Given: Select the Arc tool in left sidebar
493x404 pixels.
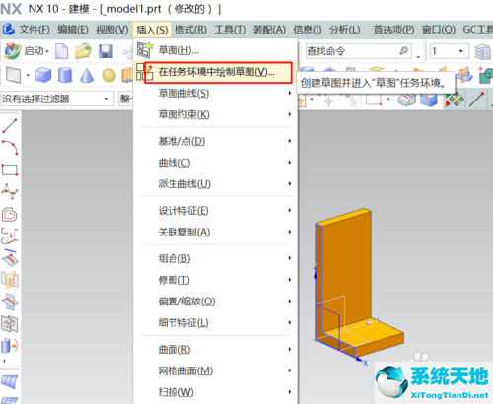Looking at the screenshot, I should coord(10,147).
